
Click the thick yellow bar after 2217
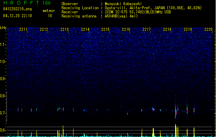point(153,133)
